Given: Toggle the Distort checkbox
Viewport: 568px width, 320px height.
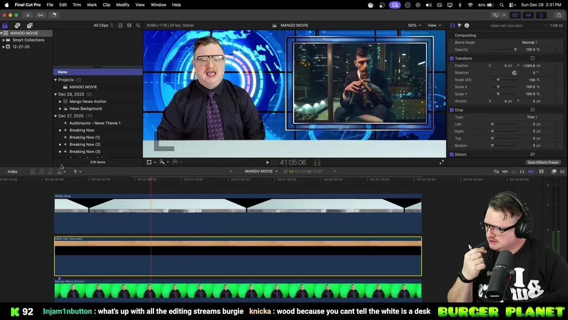Looking at the screenshot, I should point(452,154).
